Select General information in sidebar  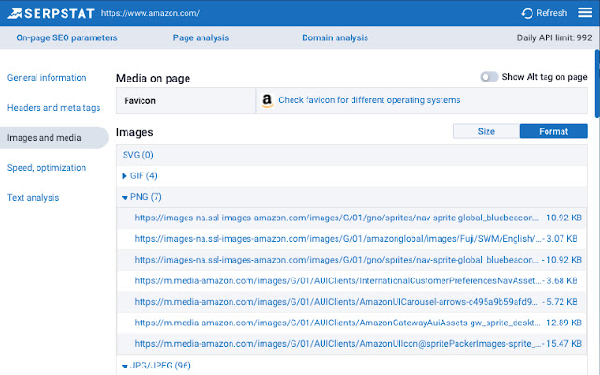pos(47,78)
